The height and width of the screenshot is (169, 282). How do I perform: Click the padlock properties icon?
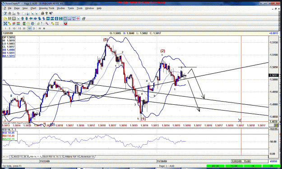click(83, 18)
